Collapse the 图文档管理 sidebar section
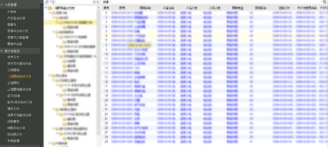 (2, 51)
